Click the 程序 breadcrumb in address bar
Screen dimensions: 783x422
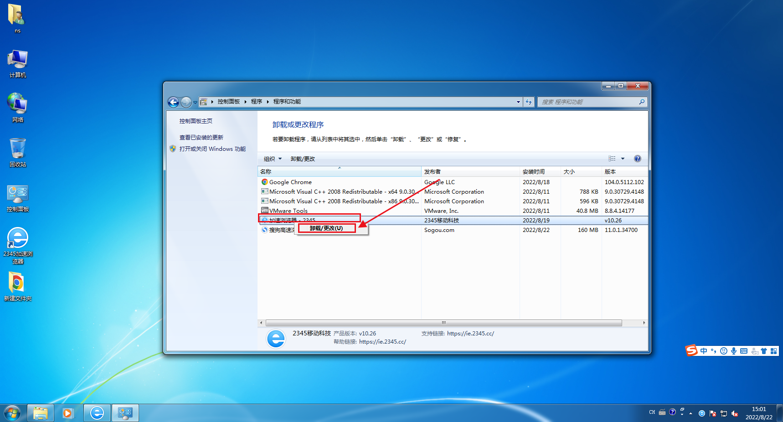[257, 102]
